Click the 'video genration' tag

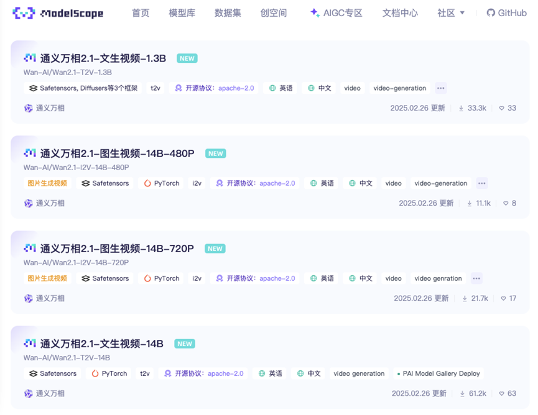pyautogui.click(x=438, y=278)
